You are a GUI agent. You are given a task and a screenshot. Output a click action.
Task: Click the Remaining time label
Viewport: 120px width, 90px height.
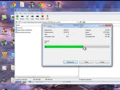(49, 32)
